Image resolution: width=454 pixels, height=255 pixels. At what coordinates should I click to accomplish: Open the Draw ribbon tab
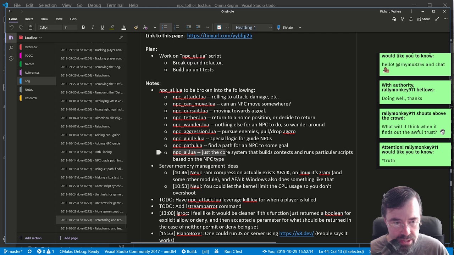click(x=44, y=19)
